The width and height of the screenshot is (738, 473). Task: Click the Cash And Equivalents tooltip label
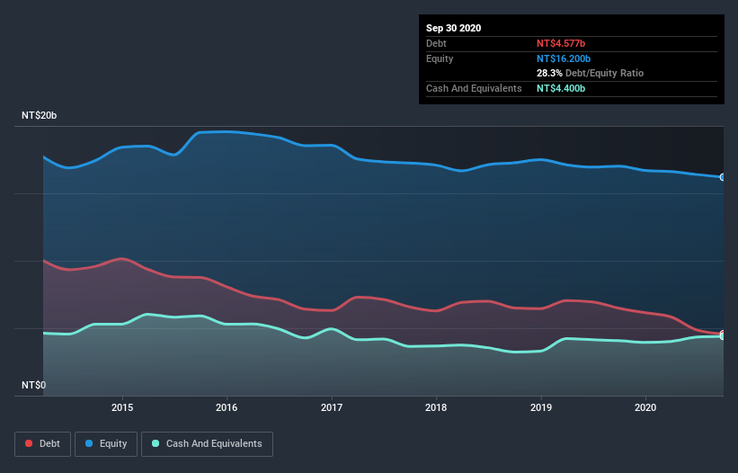tap(474, 88)
